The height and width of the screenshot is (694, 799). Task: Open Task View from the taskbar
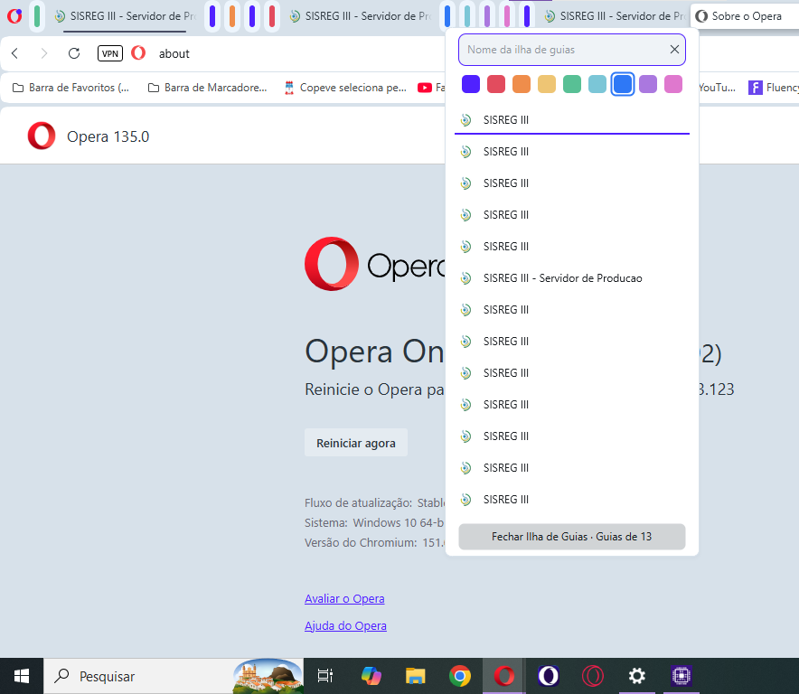coord(325,676)
